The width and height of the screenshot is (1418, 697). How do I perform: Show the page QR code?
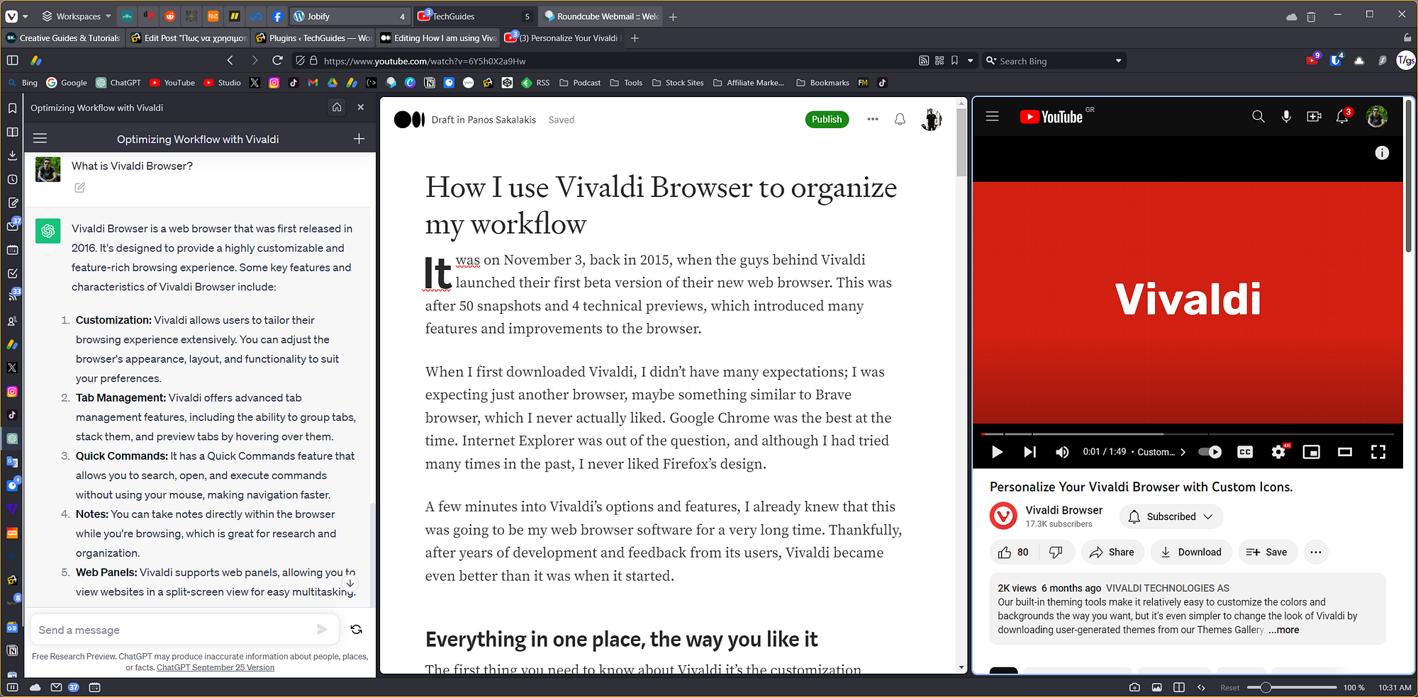tap(939, 61)
